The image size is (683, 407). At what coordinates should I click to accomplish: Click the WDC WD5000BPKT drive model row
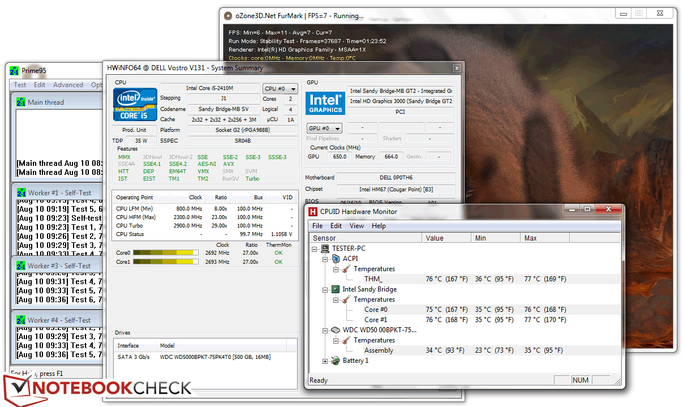pyautogui.click(x=205, y=357)
